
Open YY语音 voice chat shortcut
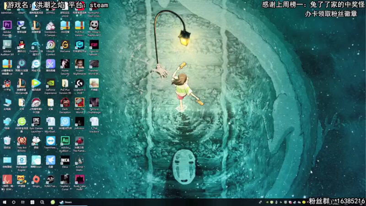point(22,182)
